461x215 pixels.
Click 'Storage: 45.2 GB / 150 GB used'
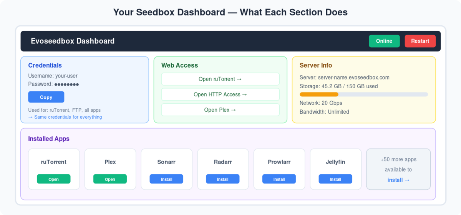tap(339, 86)
